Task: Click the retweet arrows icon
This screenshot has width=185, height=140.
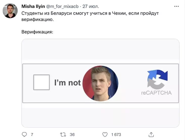Action: [63, 134]
